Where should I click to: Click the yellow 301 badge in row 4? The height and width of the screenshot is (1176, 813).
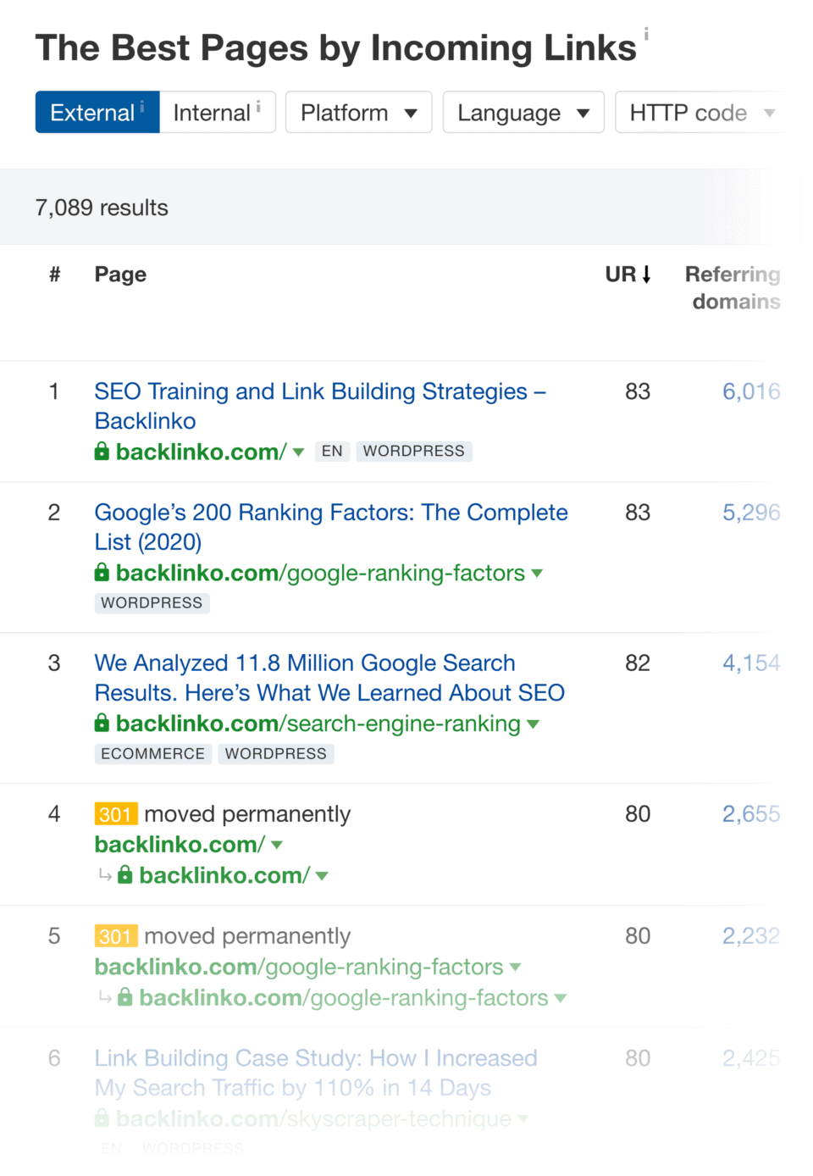pyautogui.click(x=115, y=814)
